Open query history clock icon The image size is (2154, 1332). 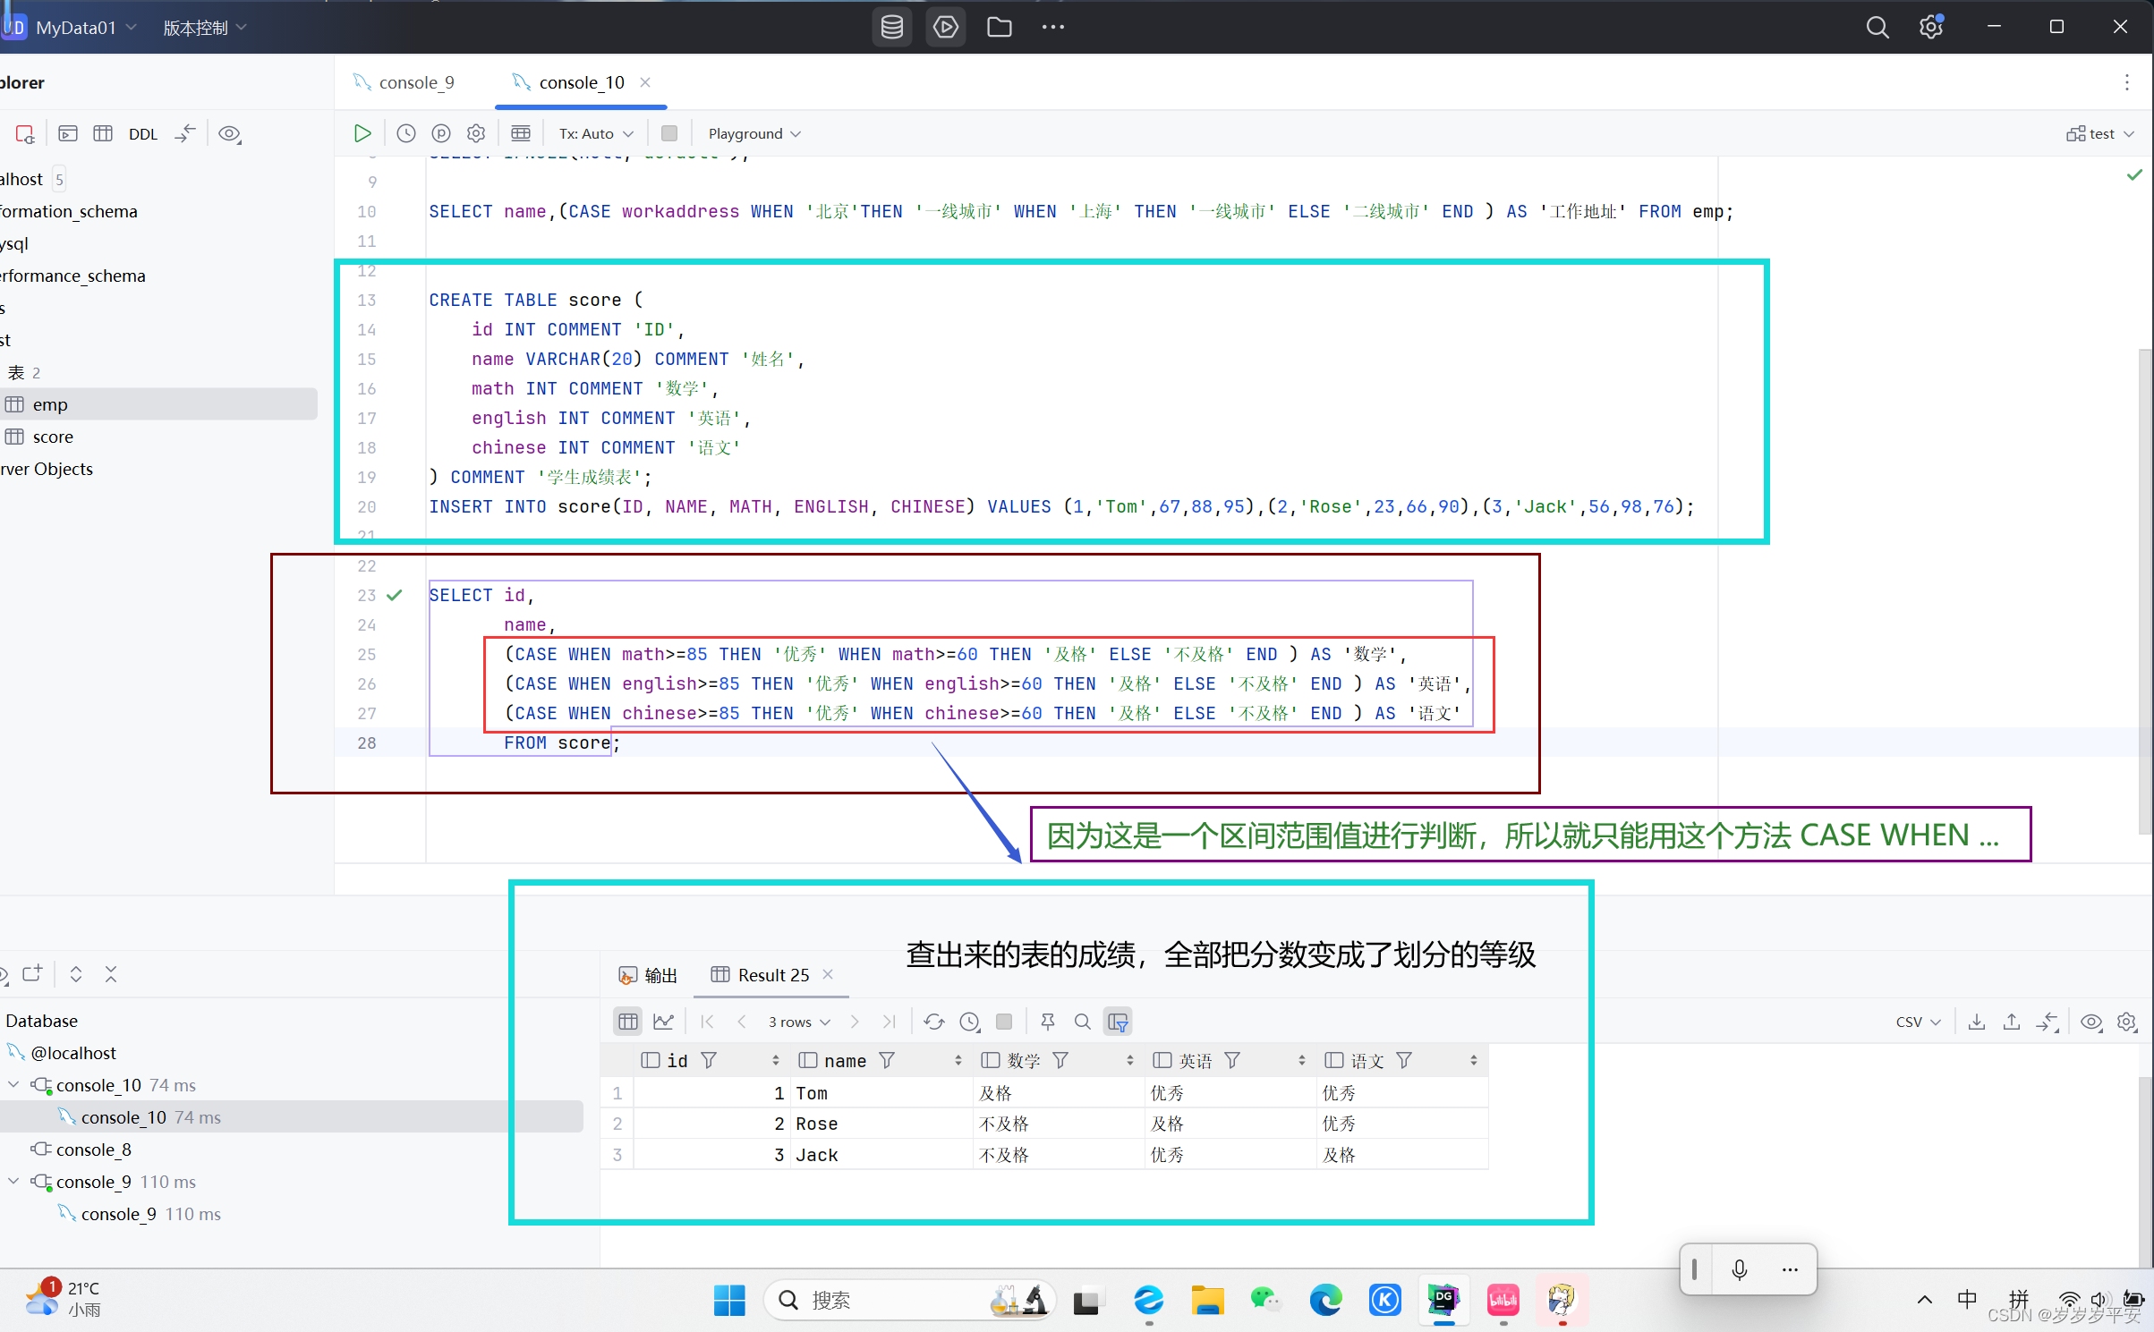[406, 133]
